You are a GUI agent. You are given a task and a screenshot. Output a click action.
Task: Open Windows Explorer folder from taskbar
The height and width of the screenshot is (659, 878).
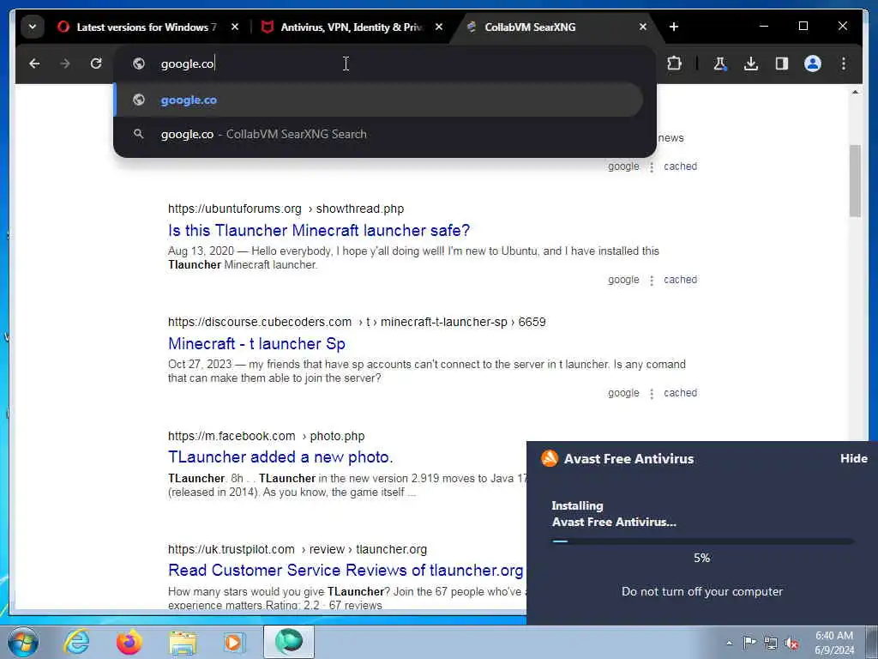point(183,642)
